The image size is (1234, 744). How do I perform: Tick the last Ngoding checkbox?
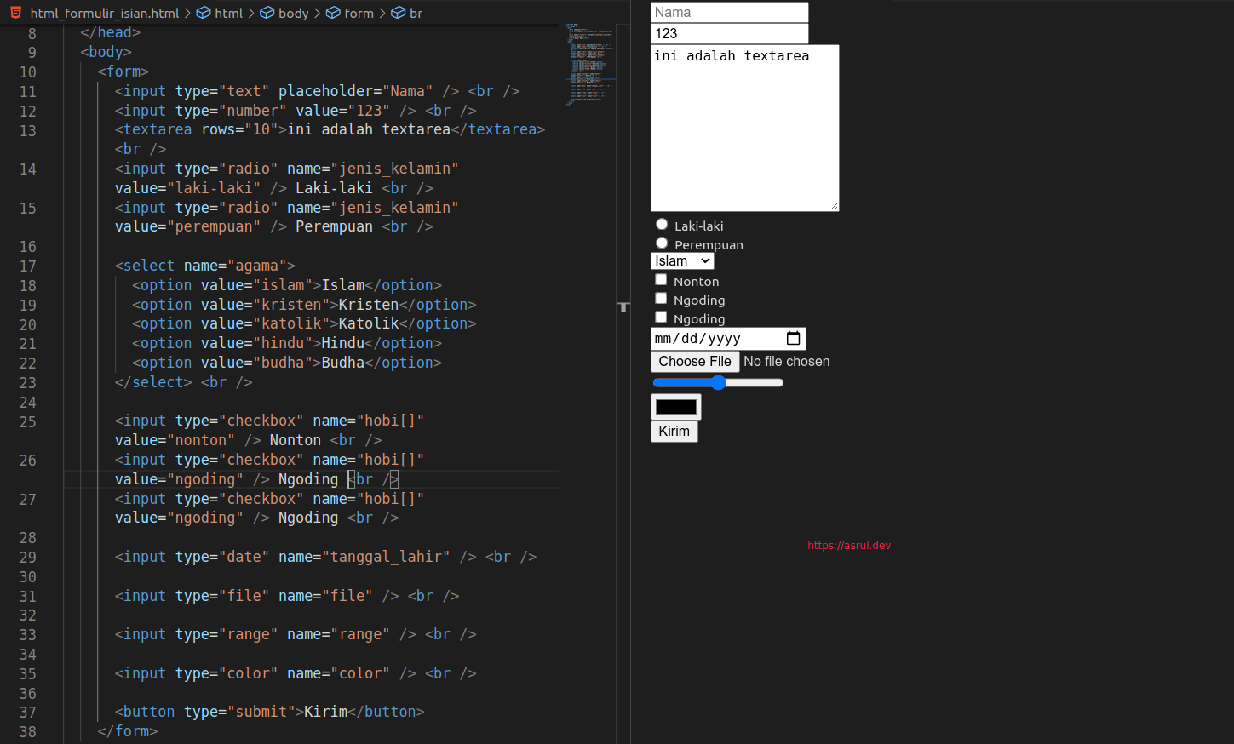661,318
